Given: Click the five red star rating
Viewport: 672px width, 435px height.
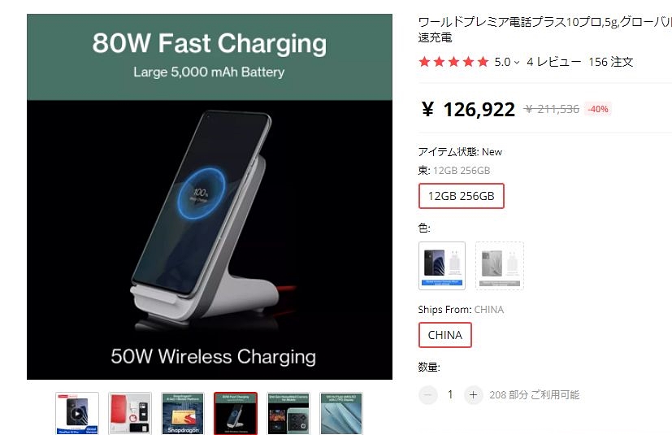Looking at the screenshot, I should (453, 62).
